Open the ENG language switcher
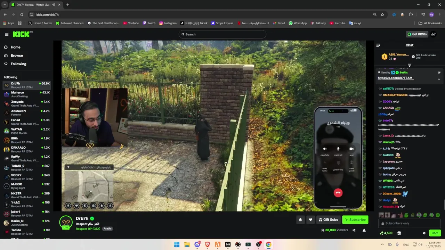Image resolution: width=445 pixels, height=250 pixels. click(x=406, y=244)
